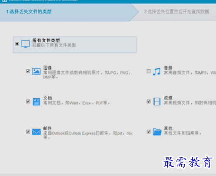Click description mentioning JPG, PNG
The height and width of the screenshot is (176, 216).
coord(86,75)
